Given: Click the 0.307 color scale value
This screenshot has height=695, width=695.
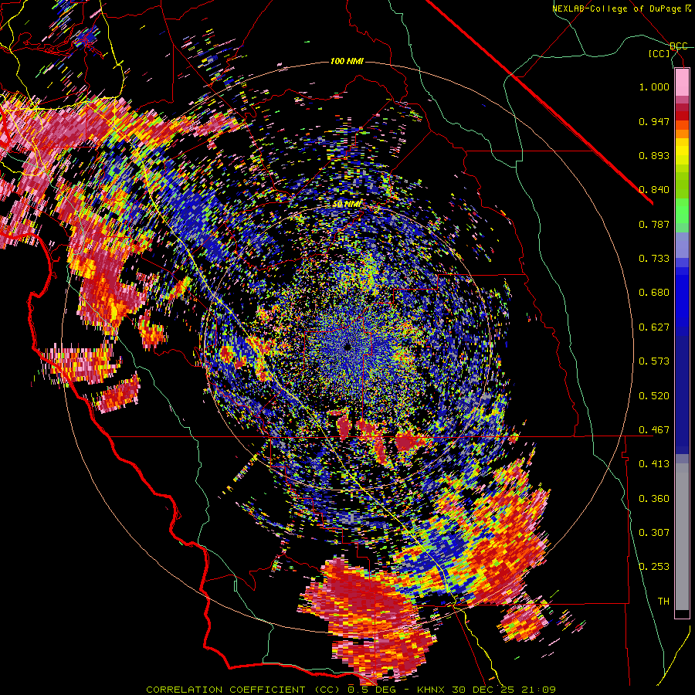Looking at the screenshot, I should [x=654, y=533].
